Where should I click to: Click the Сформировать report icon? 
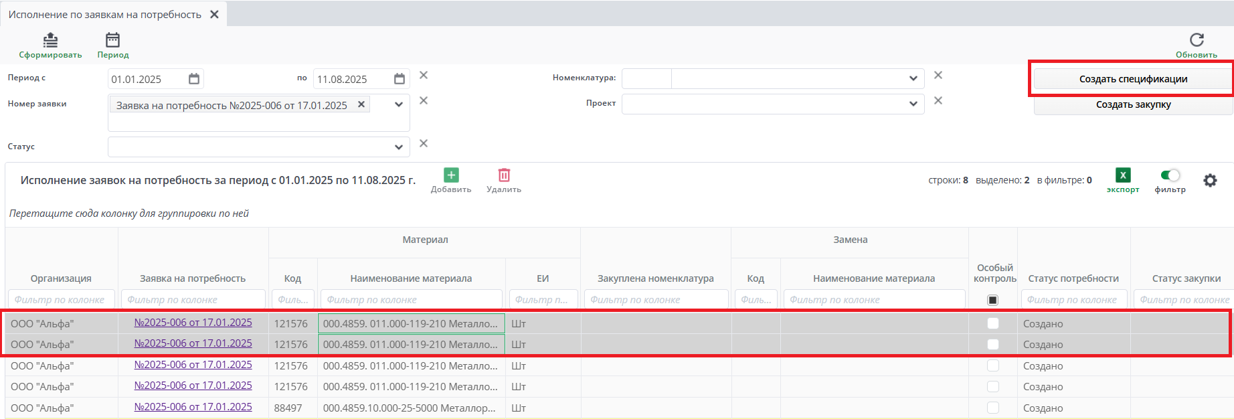click(x=50, y=40)
